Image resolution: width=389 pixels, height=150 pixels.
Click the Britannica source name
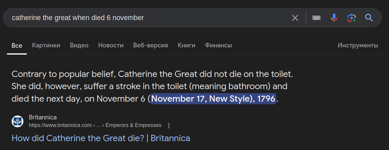pyautogui.click(x=43, y=117)
